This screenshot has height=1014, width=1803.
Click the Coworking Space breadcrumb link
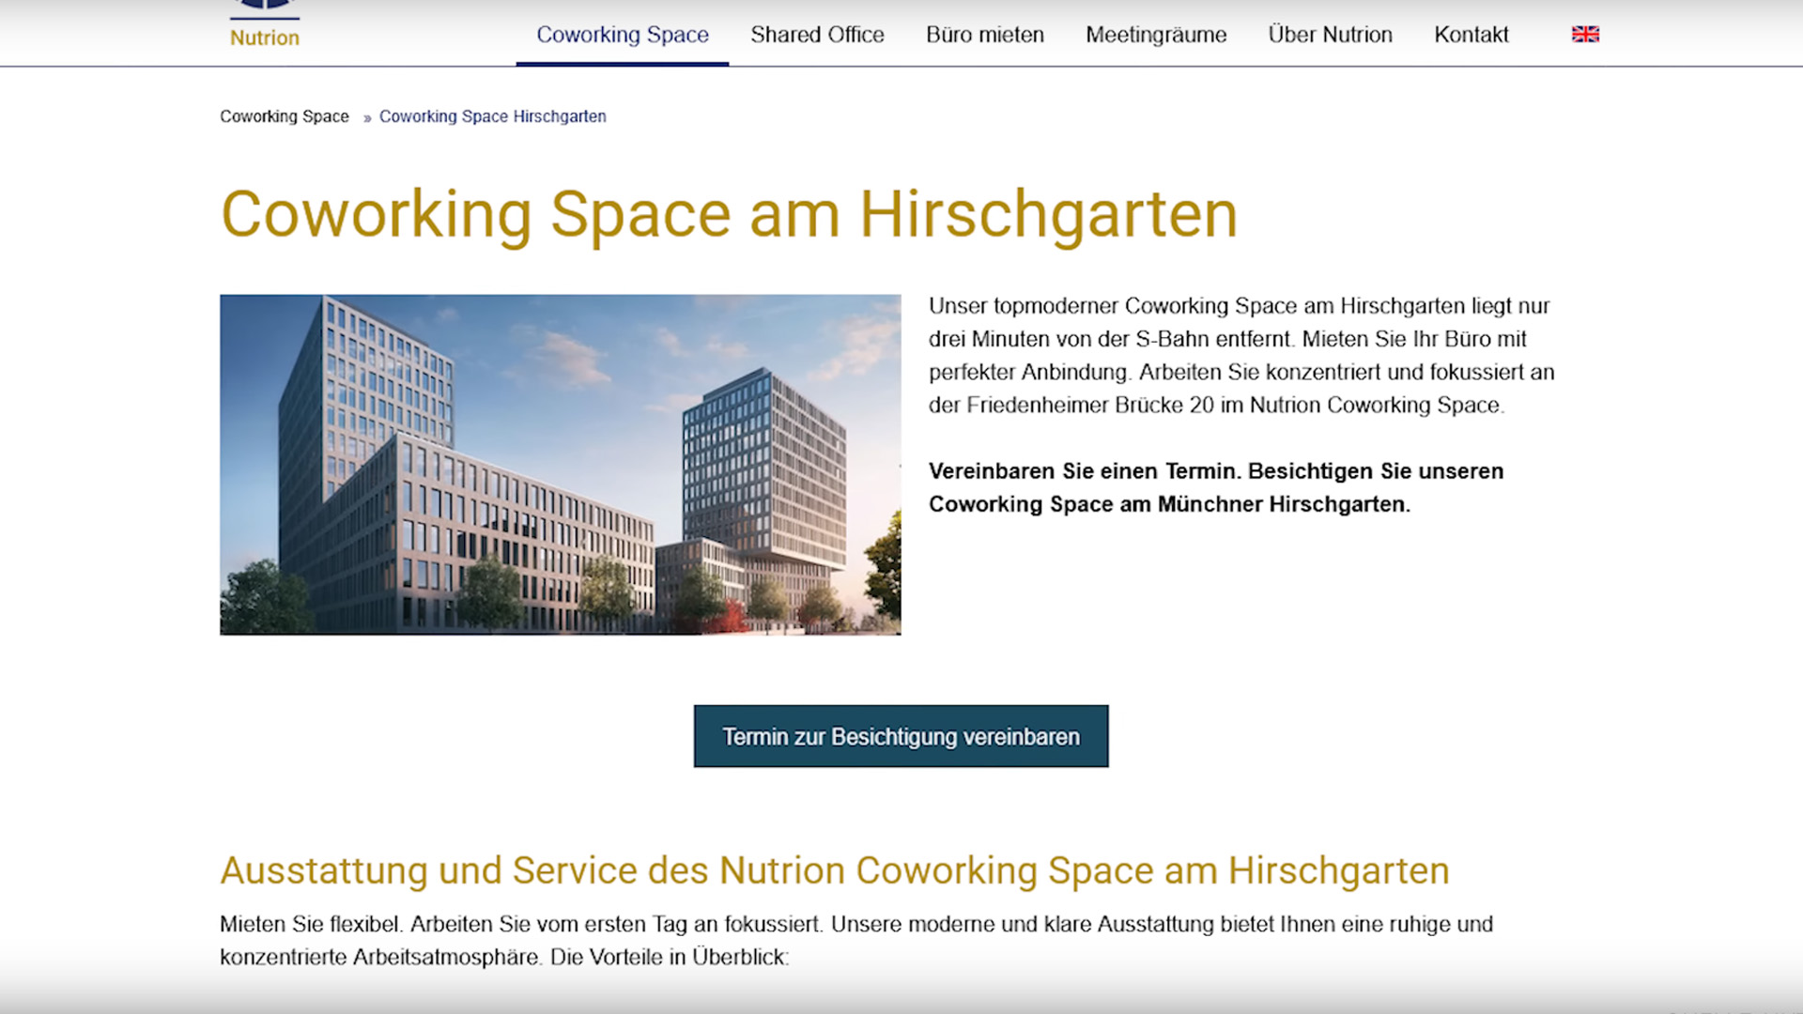[285, 116]
